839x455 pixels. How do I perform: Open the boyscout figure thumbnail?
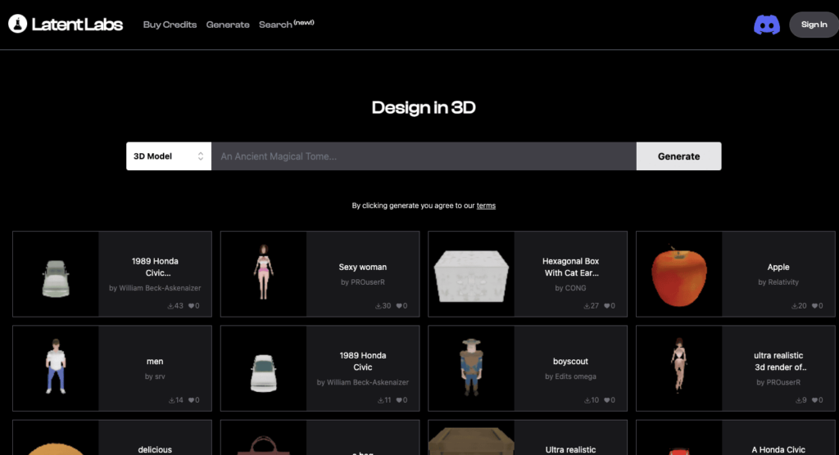(471, 367)
